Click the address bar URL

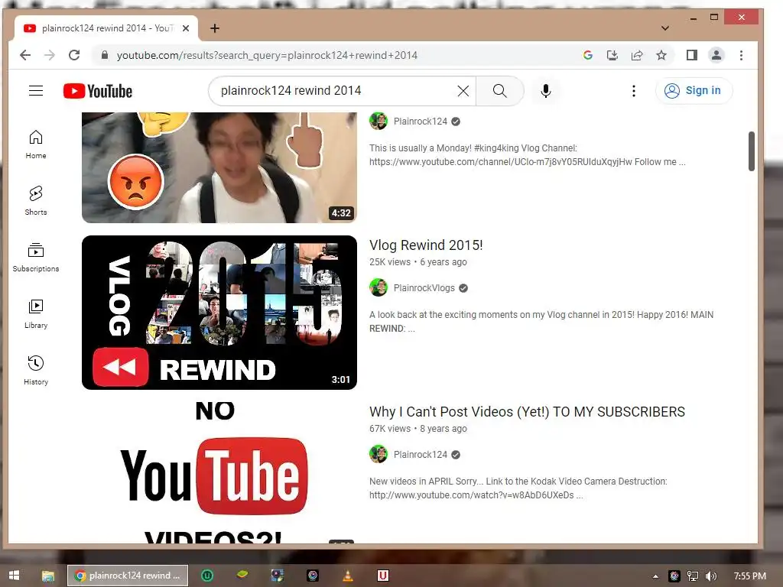pyautogui.click(x=267, y=55)
